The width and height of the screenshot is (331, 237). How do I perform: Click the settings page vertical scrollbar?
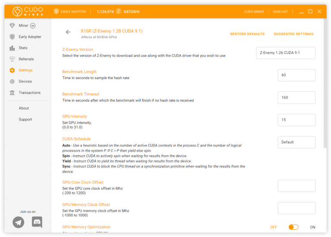[x=325, y=83]
